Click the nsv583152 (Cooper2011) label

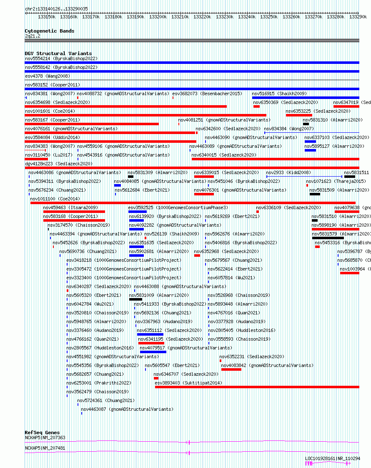pos(53,85)
